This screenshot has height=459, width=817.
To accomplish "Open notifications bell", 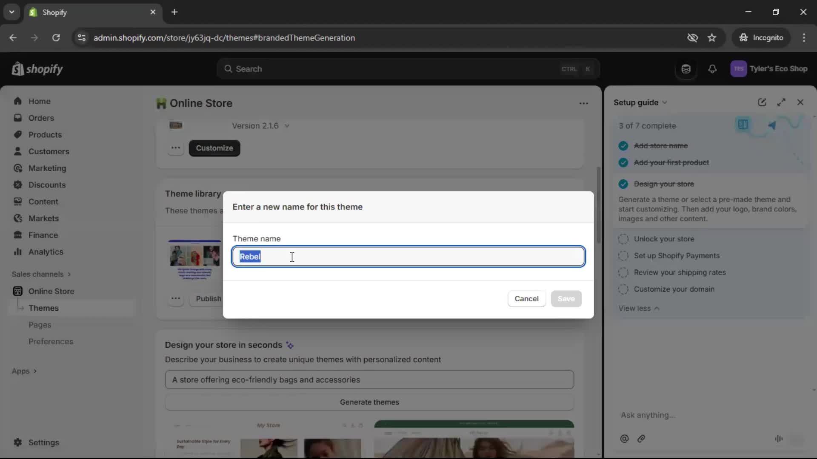I will click(x=713, y=69).
